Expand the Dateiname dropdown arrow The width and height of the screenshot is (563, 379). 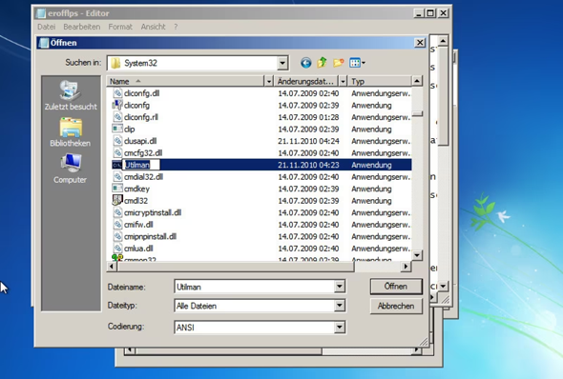pos(340,287)
